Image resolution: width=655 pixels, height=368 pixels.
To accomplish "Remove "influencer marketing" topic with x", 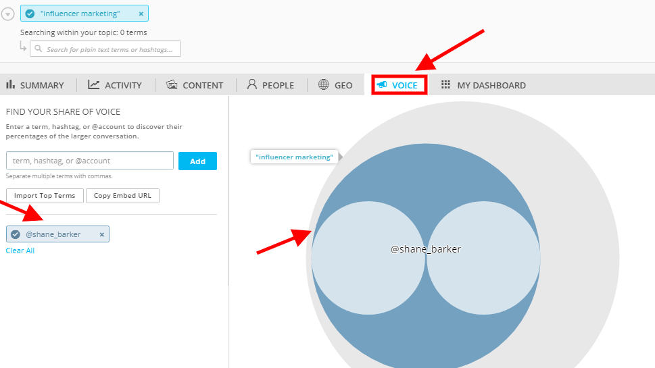I will [x=141, y=14].
